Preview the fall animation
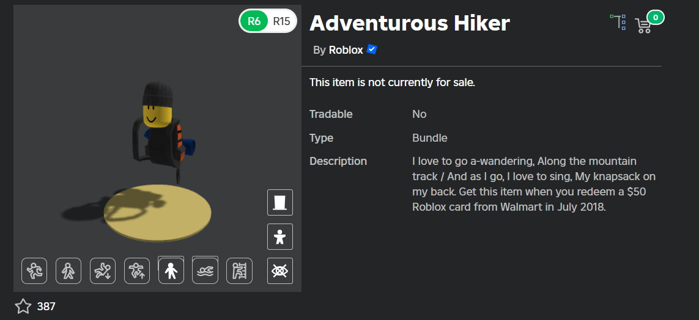Viewport: 699px width, 320px height. [103, 271]
